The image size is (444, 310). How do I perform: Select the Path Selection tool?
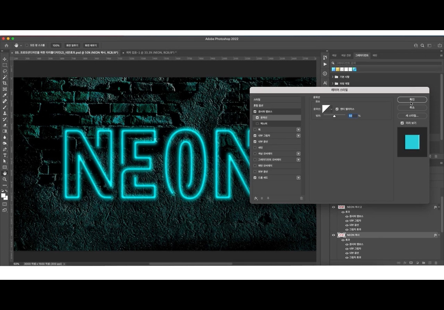tap(5, 161)
